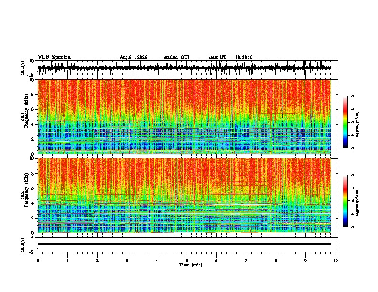Click the "5" tick of the ch.3(V) axis
This screenshot has width=378, height=292.
[33, 238]
